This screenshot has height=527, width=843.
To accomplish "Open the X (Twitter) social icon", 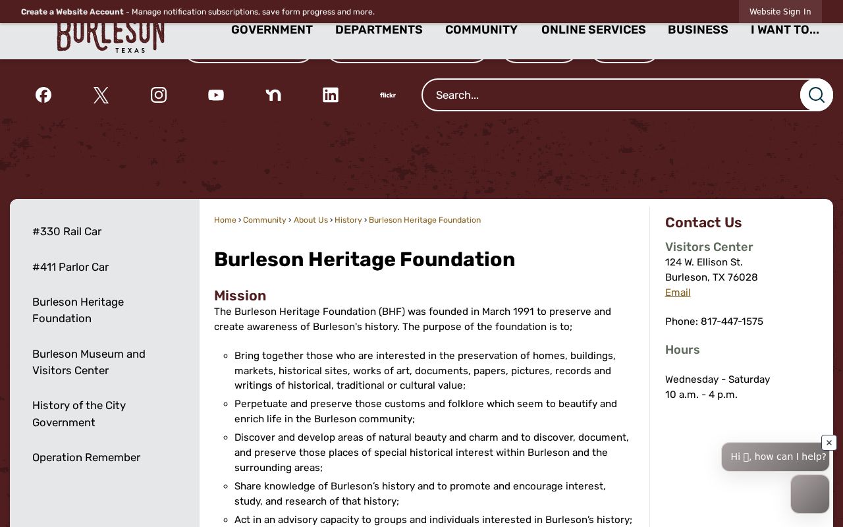I will (x=101, y=95).
